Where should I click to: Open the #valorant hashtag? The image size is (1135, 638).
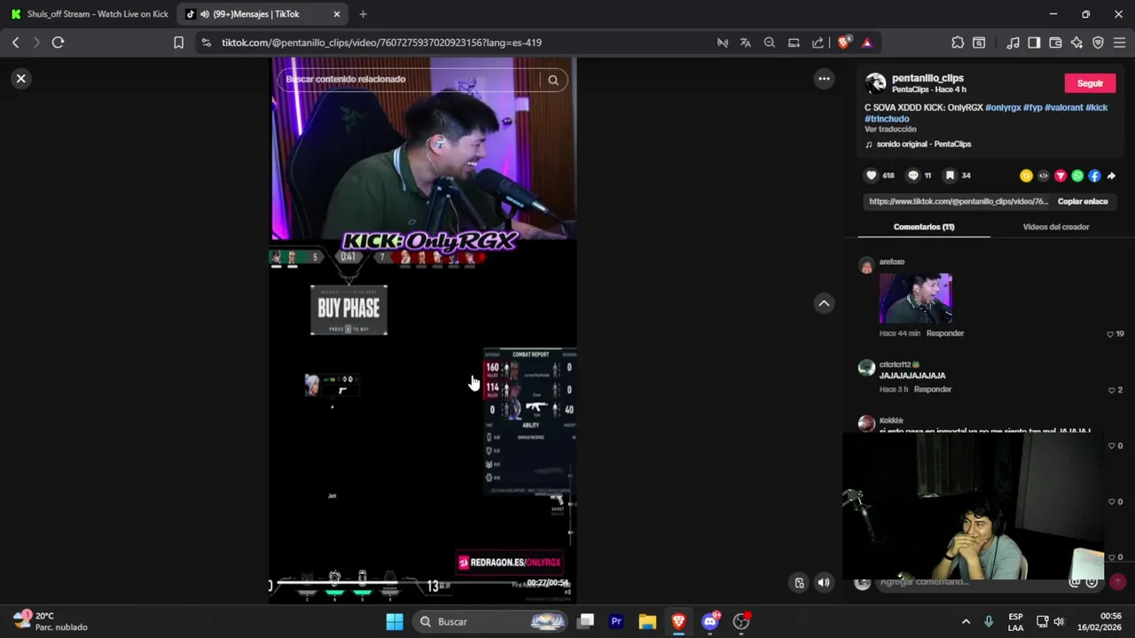click(x=1063, y=107)
